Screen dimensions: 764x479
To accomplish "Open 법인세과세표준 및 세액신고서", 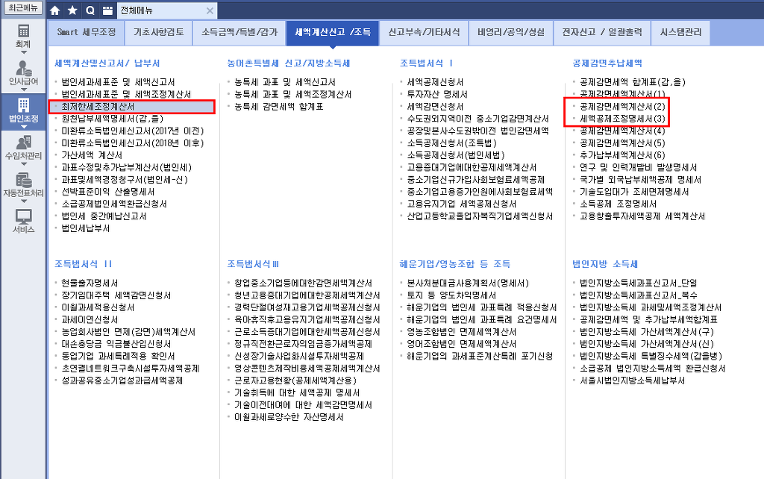I will pos(118,82).
